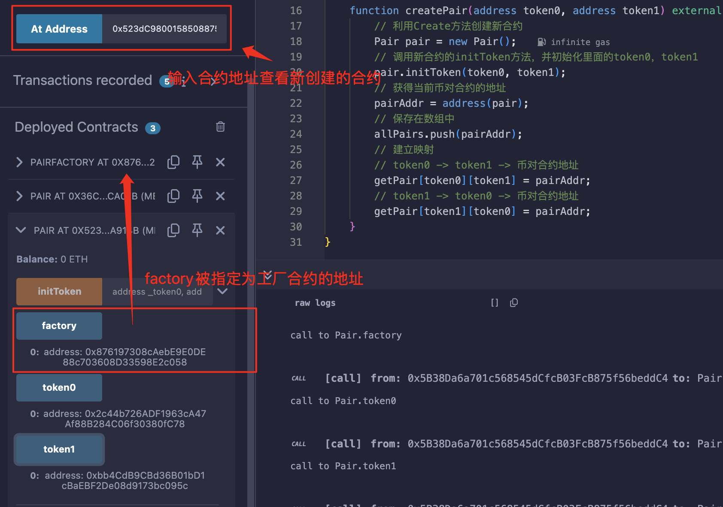This screenshot has width=723, height=507.
Task: Collapse the PAIR AT 0X523 contract
Action: point(21,230)
